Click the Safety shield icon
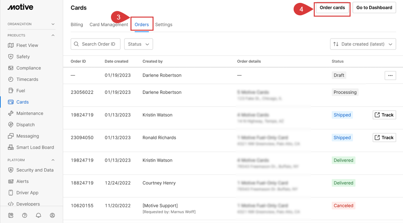 pos(11,57)
